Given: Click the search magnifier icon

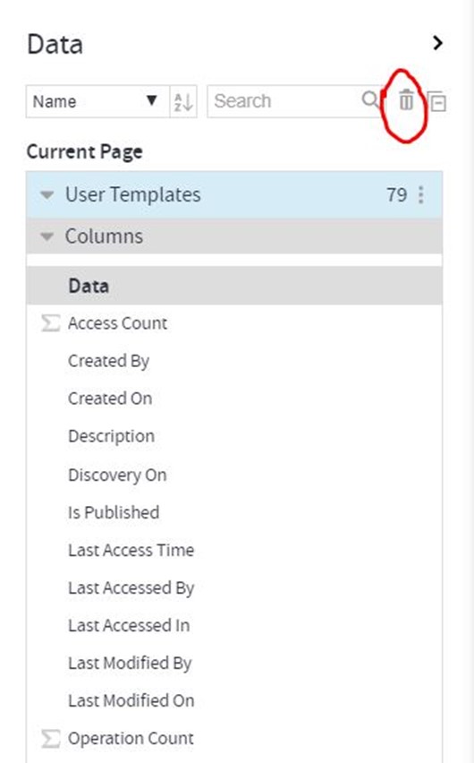Looking at the screenshot, I should pyautogui.click(x=370, y=99).
